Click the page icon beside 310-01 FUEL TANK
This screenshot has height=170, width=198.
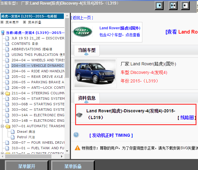[x=7, y=148]
